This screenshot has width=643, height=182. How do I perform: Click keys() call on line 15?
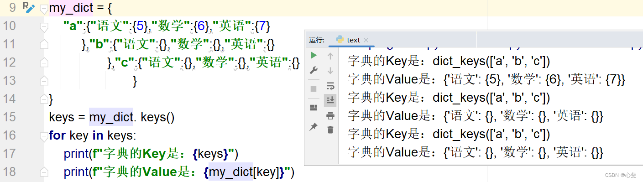tap(158, 117)
